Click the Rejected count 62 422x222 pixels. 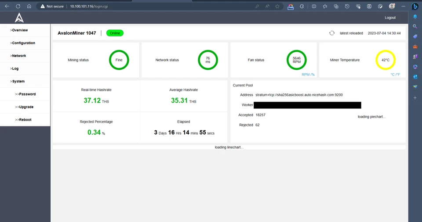click(x=258, y=125)
